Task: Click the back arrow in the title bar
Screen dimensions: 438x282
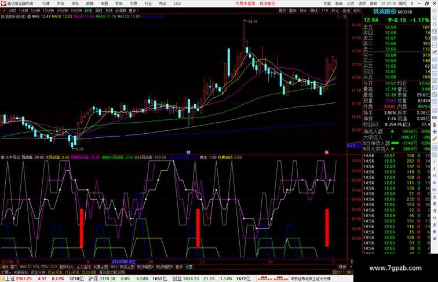Action: pos(412,3)
